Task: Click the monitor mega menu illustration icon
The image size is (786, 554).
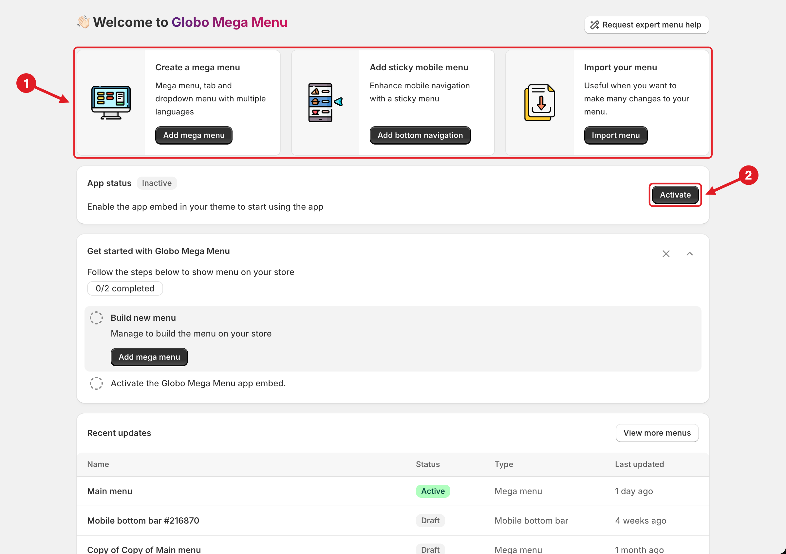Action: pos(111,103)
